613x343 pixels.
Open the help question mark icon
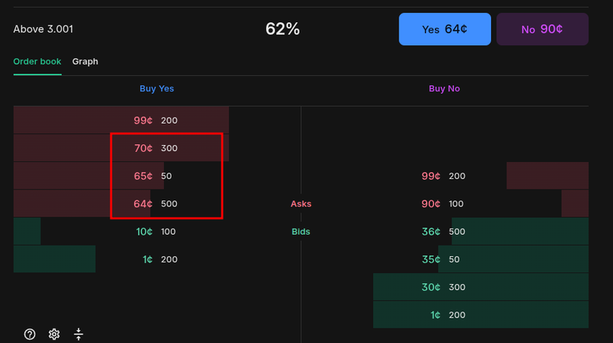(x=30, y=334)
